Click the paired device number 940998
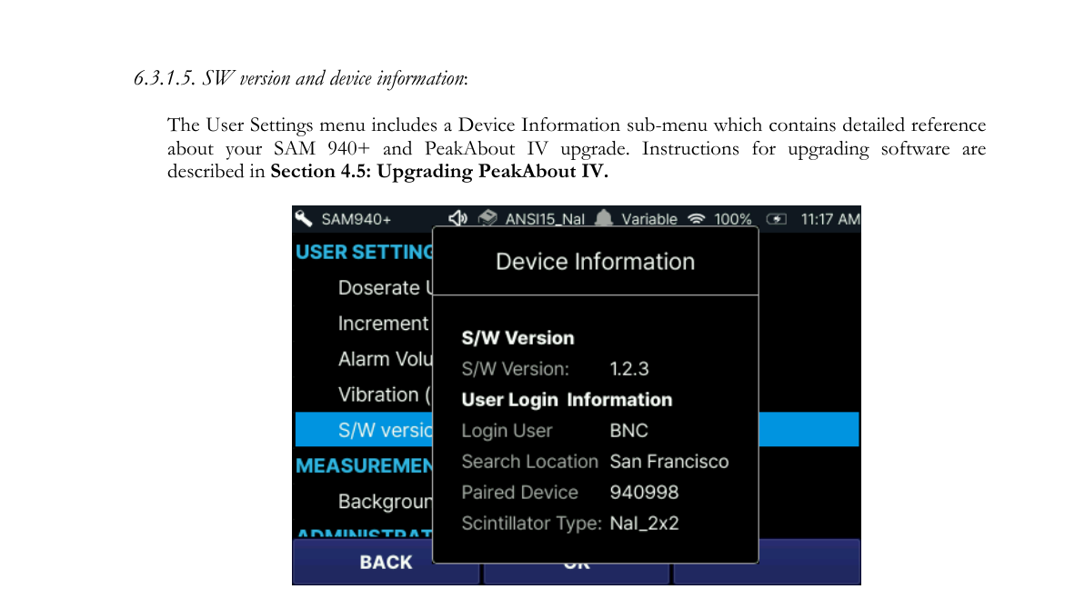 [x=644, y=493]
